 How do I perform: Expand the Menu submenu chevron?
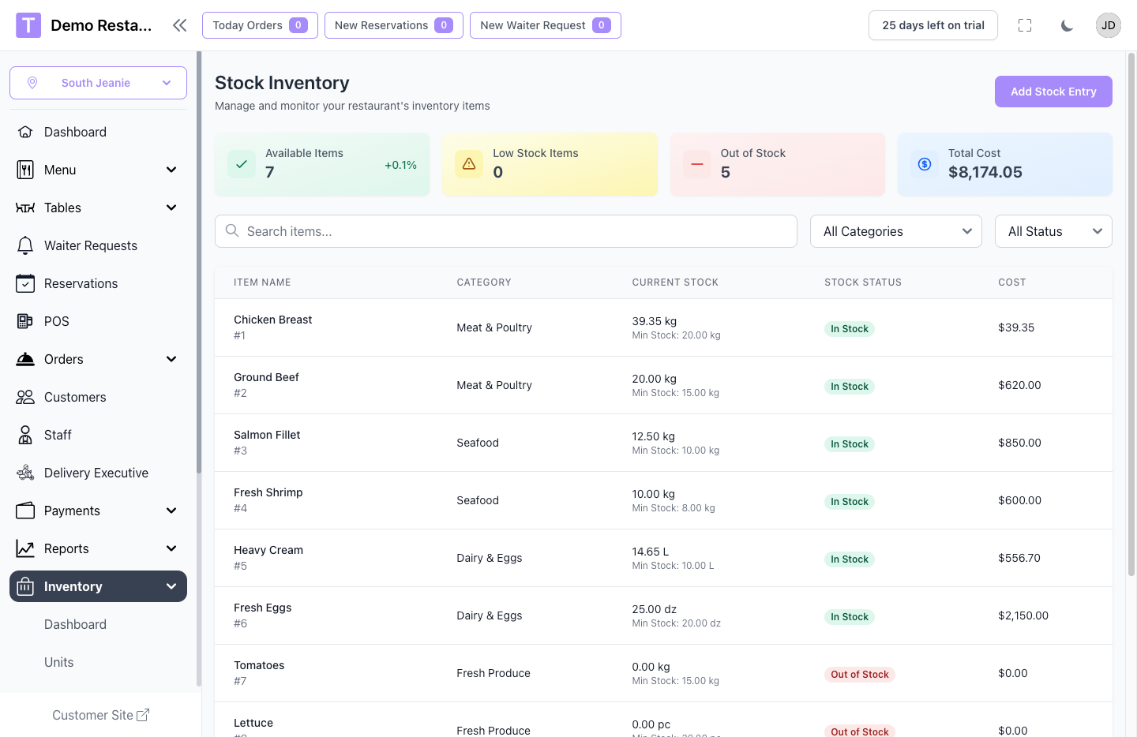[x=171, y=170]
